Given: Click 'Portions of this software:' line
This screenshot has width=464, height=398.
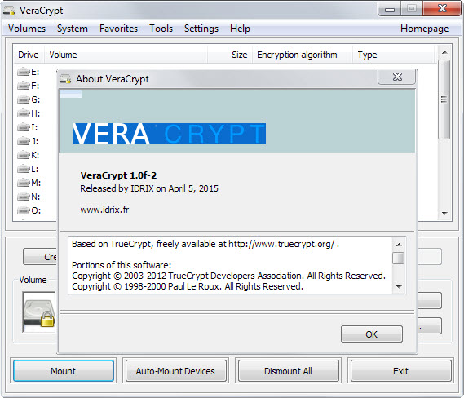Looking at the screenshot, I should tap(122, 265).
